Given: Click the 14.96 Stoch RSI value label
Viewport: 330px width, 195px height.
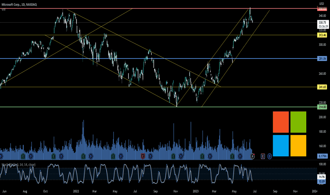Looking at the screenshot, I should click(x=322, y=177).
